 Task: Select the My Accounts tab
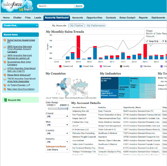click(59, 26)
